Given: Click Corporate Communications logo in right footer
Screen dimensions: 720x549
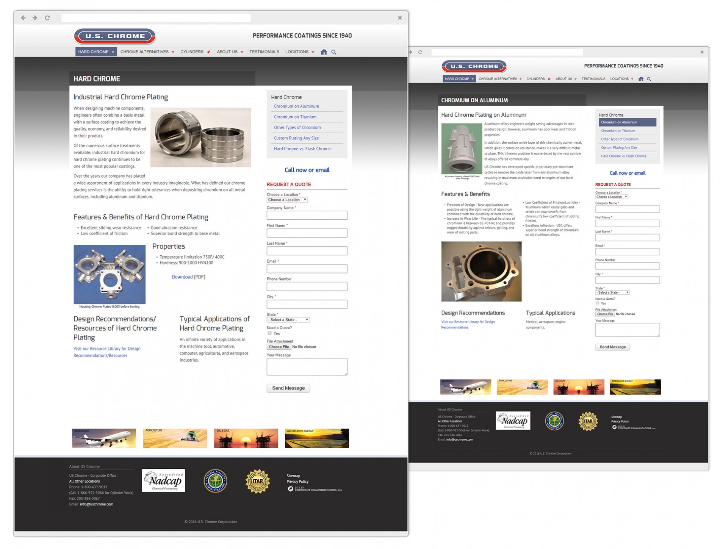Looking at the screenshot, I should click(634, 427).
